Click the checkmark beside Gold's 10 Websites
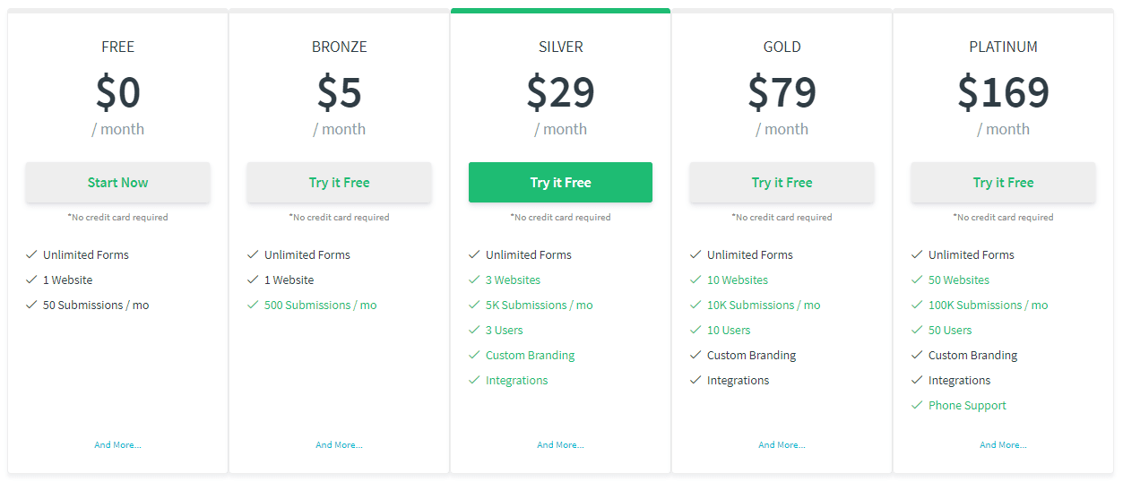The image size is (1123, 482). point(695,280)
